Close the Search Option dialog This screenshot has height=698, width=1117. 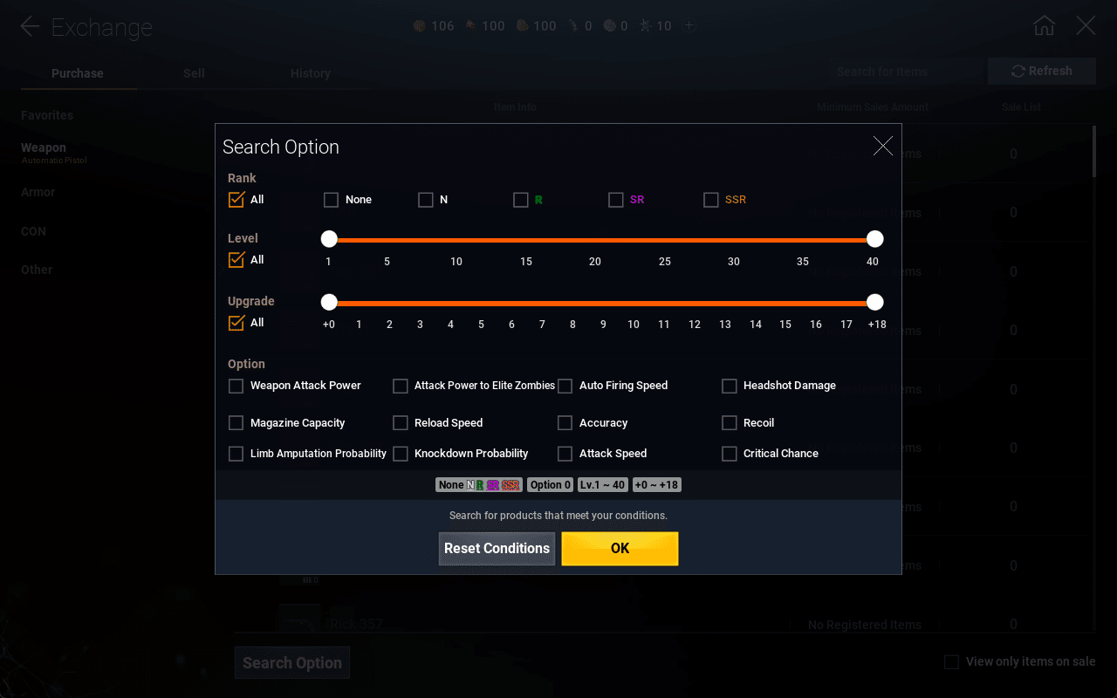[883, 146]
